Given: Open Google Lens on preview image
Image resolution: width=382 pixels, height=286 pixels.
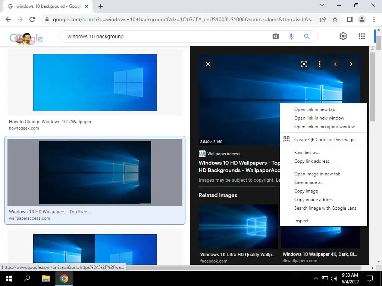Looking at the screenshot, I should tap(304, 64).
